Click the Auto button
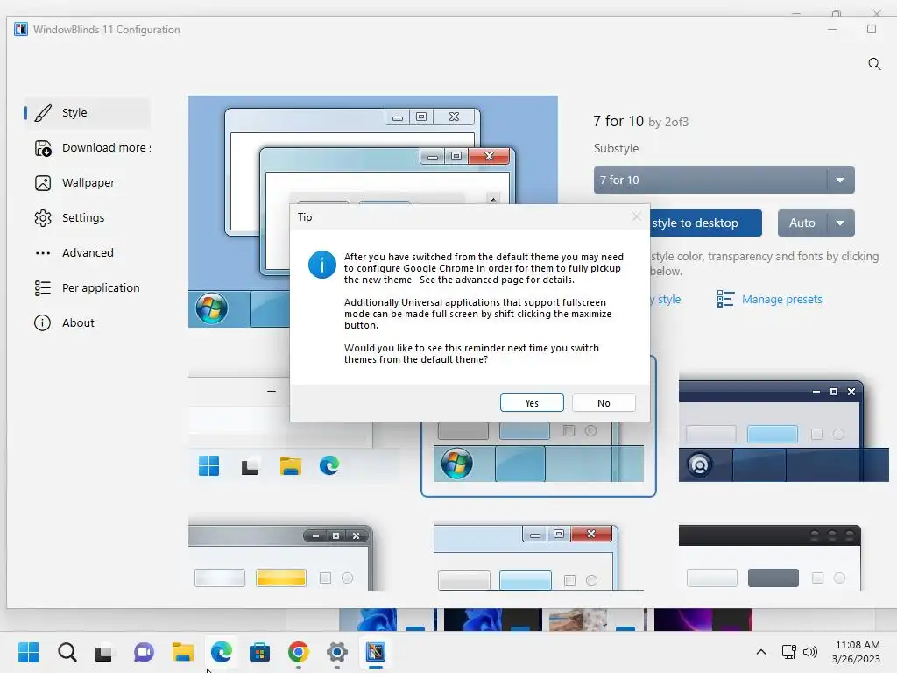This screenshot has width=897, height=673. 802,223
